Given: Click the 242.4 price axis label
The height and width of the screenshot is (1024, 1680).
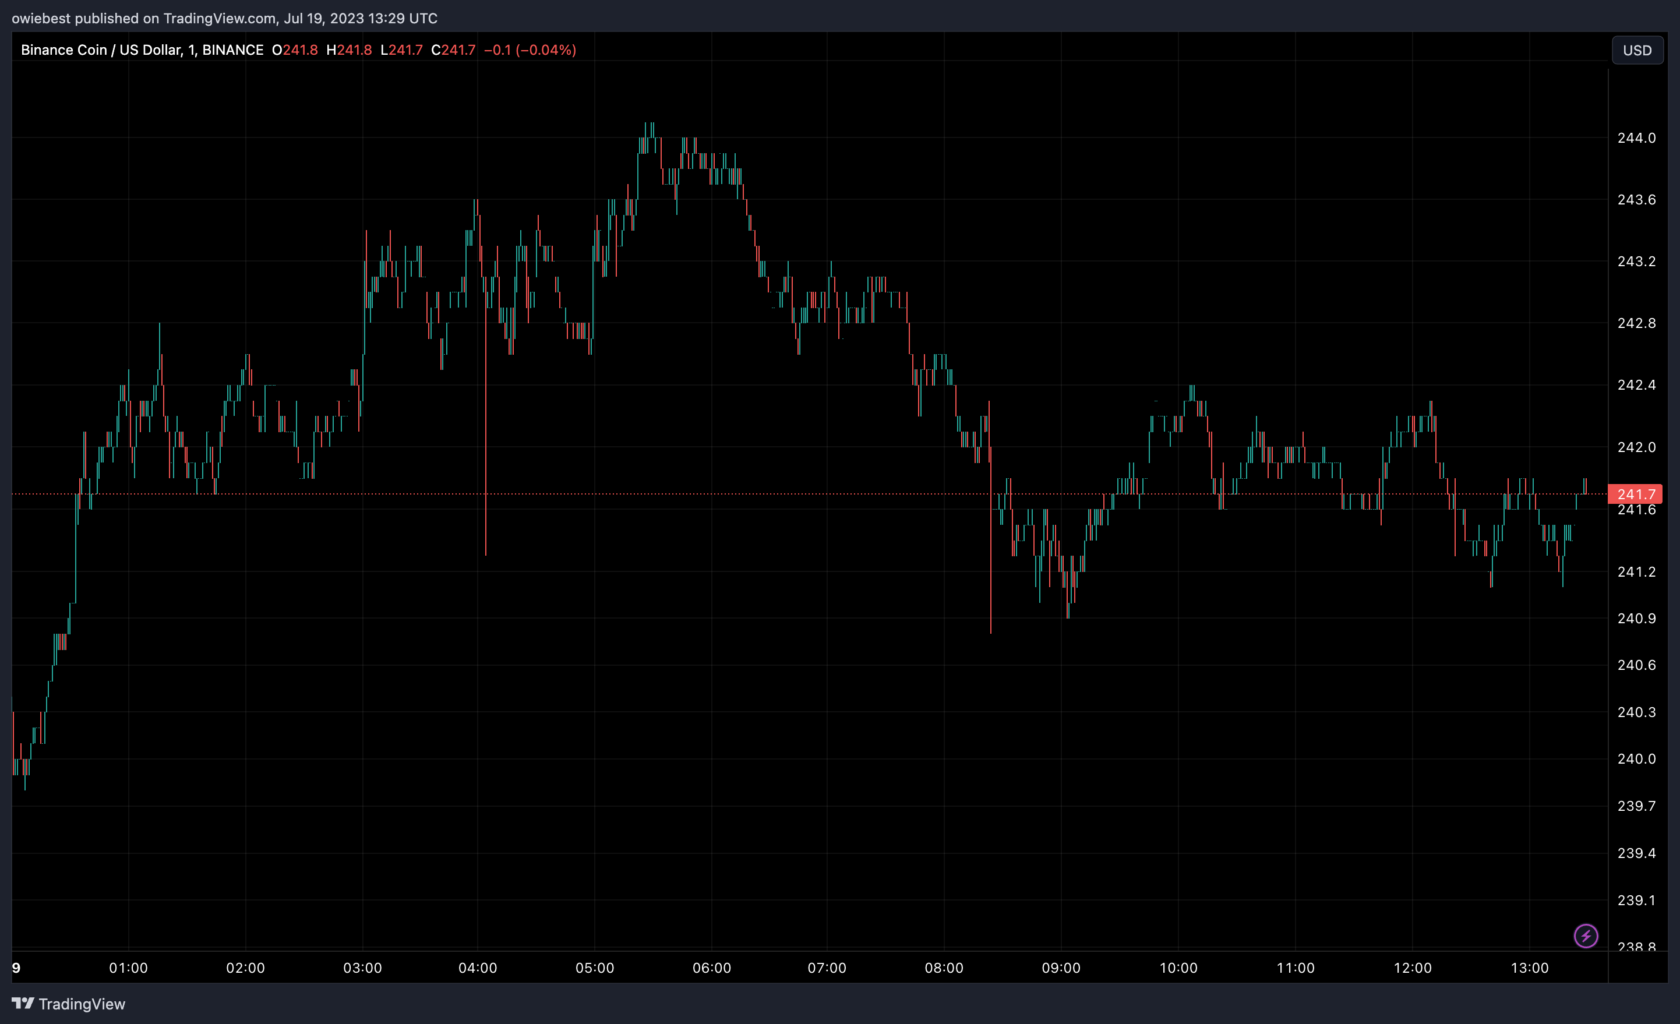Looking at the screenshot, I should 1636,384.
